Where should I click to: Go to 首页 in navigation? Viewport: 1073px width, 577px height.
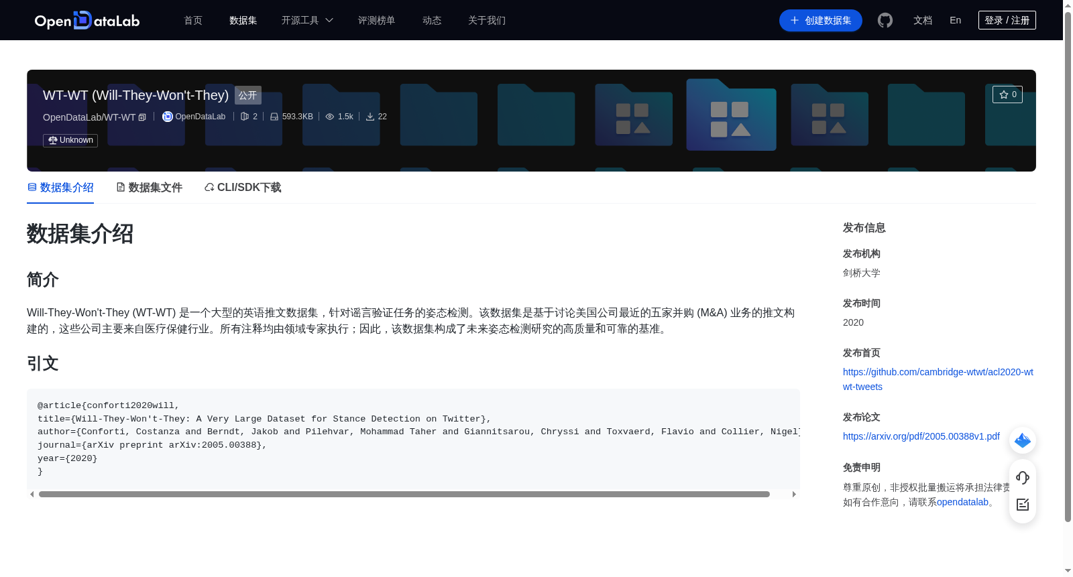[193, 21]
